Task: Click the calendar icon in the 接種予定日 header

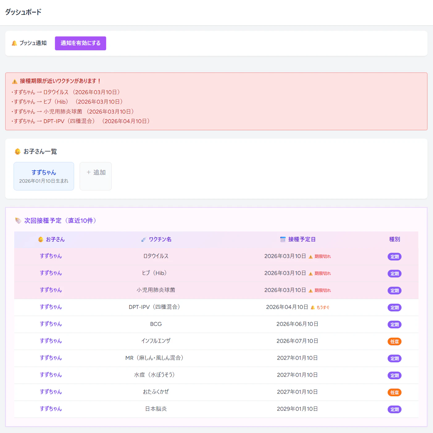Action: 283,239
